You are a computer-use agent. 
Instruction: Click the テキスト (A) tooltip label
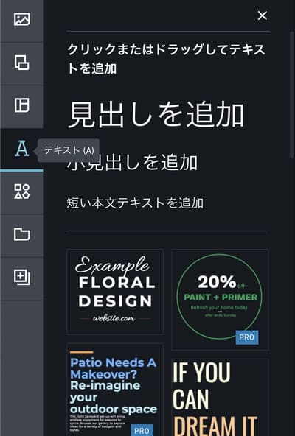coord(69,150)
